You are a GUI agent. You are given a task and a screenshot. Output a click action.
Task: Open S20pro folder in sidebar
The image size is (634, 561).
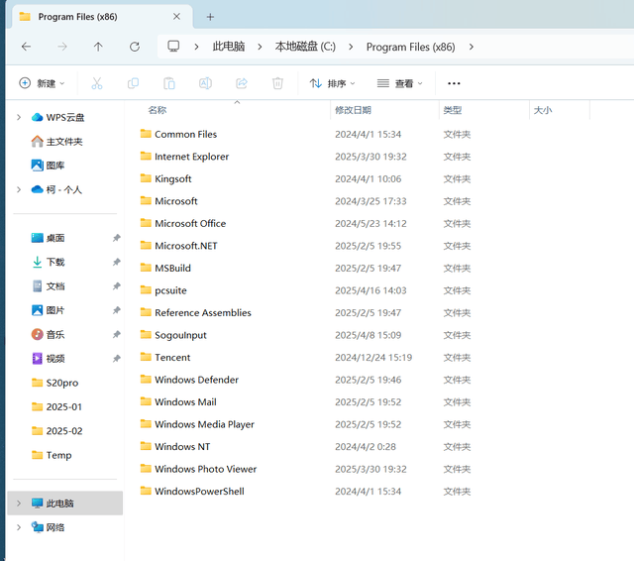pos(54,383)
